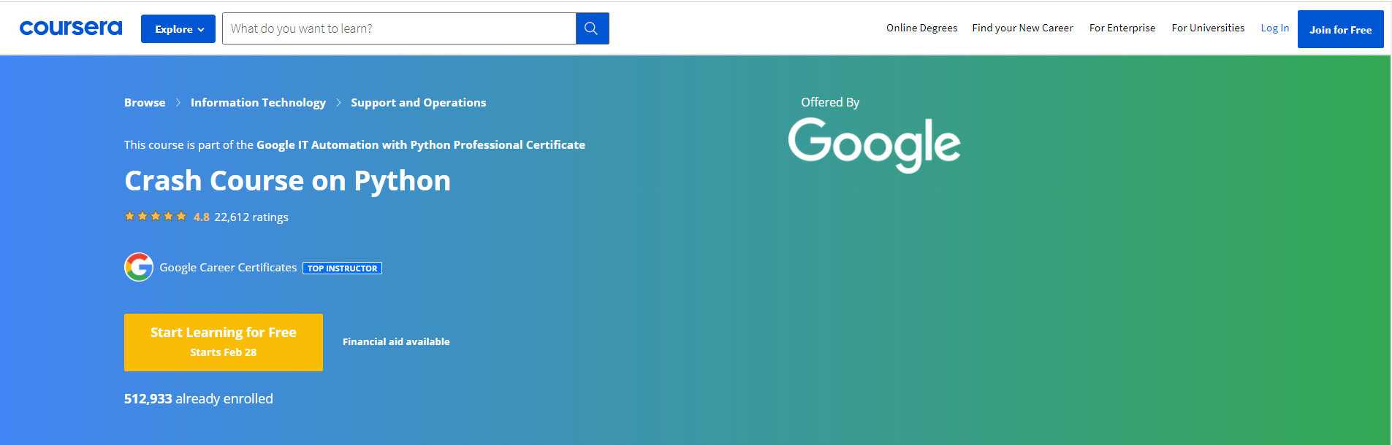Screen dimensions: 1392x445
Task: Navigate to Browse breadcrumb
Action: [x=145, y=103]
